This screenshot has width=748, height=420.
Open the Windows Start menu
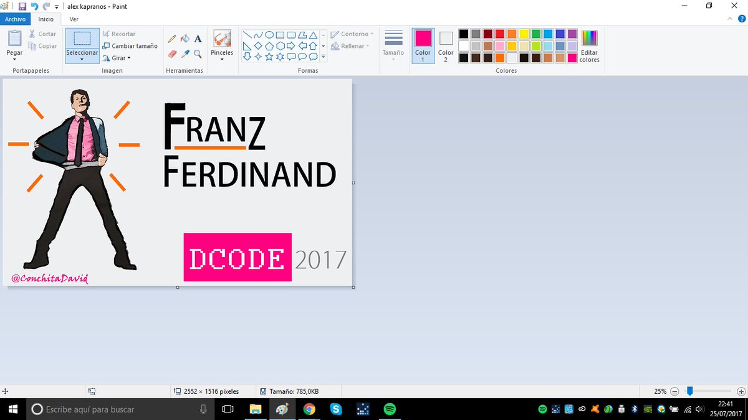pyautogui.click(x=12, y=409)
